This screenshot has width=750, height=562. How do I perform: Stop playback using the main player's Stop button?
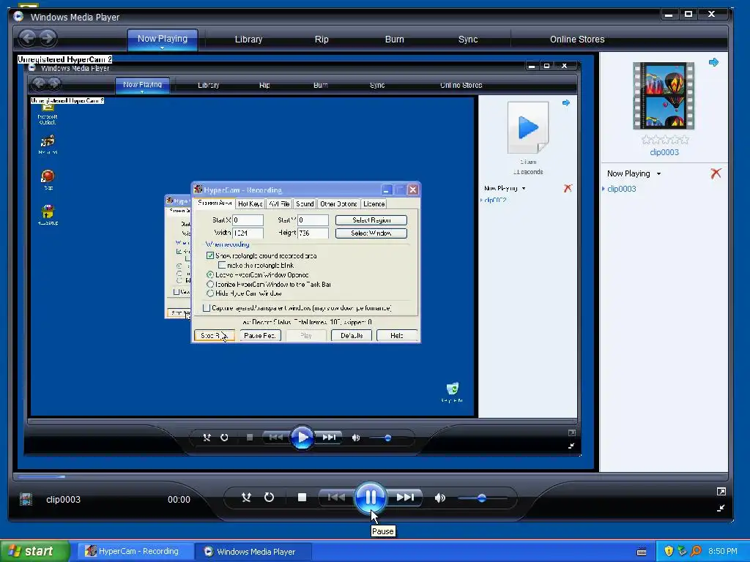(302, 498)
